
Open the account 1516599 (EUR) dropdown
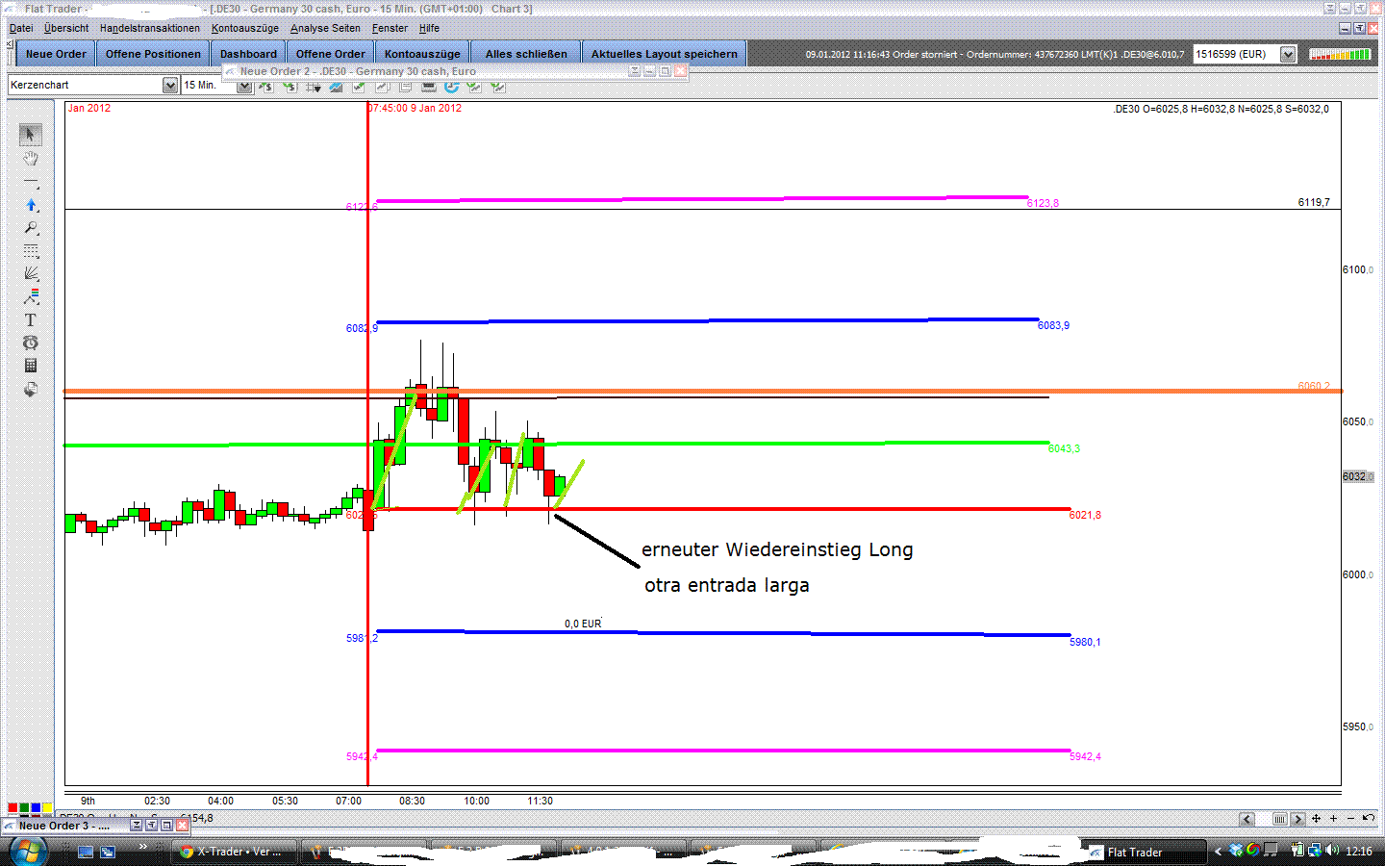(1288, 54)
